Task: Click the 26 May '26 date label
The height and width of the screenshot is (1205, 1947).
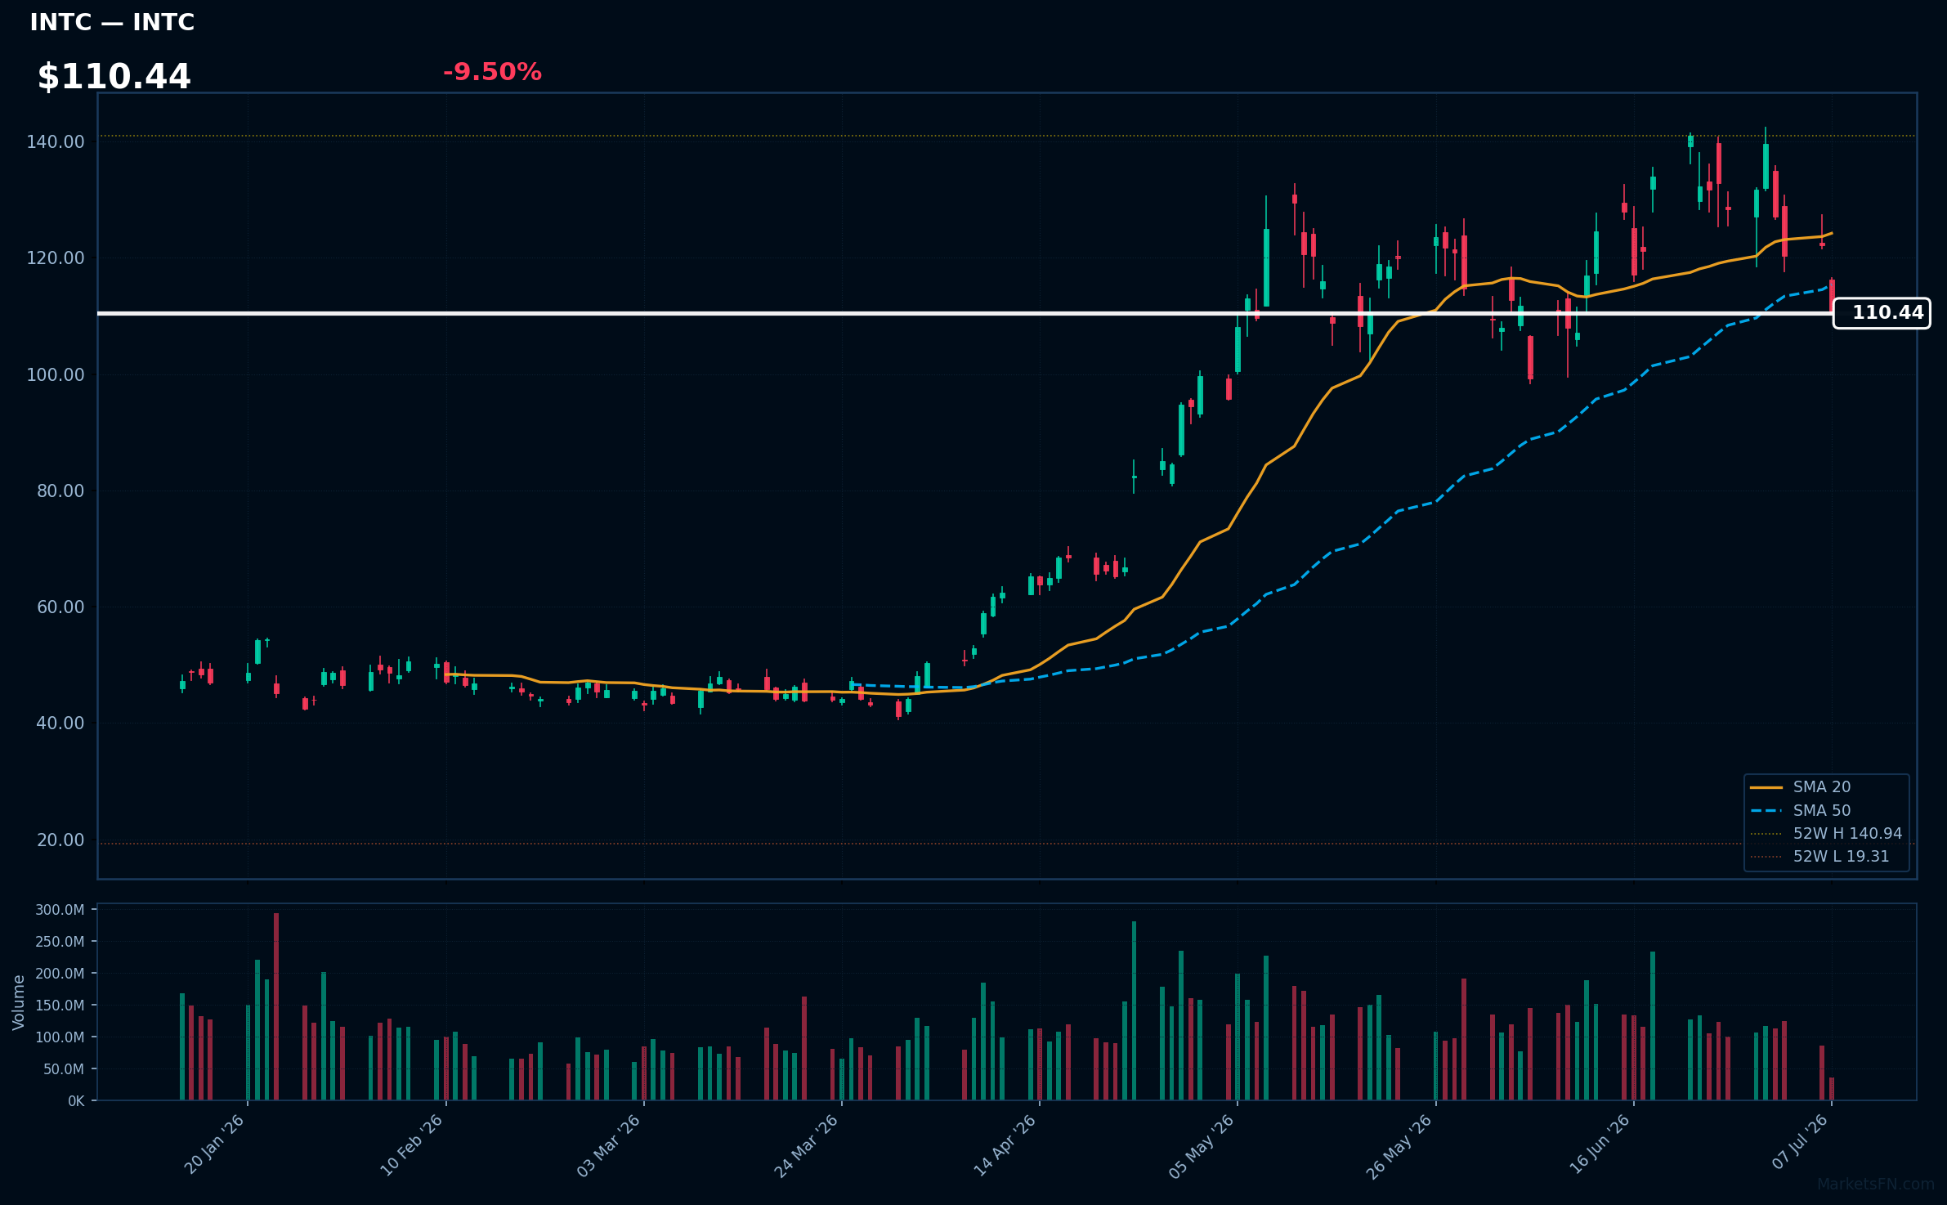Action: [x=1400, y=1146]
